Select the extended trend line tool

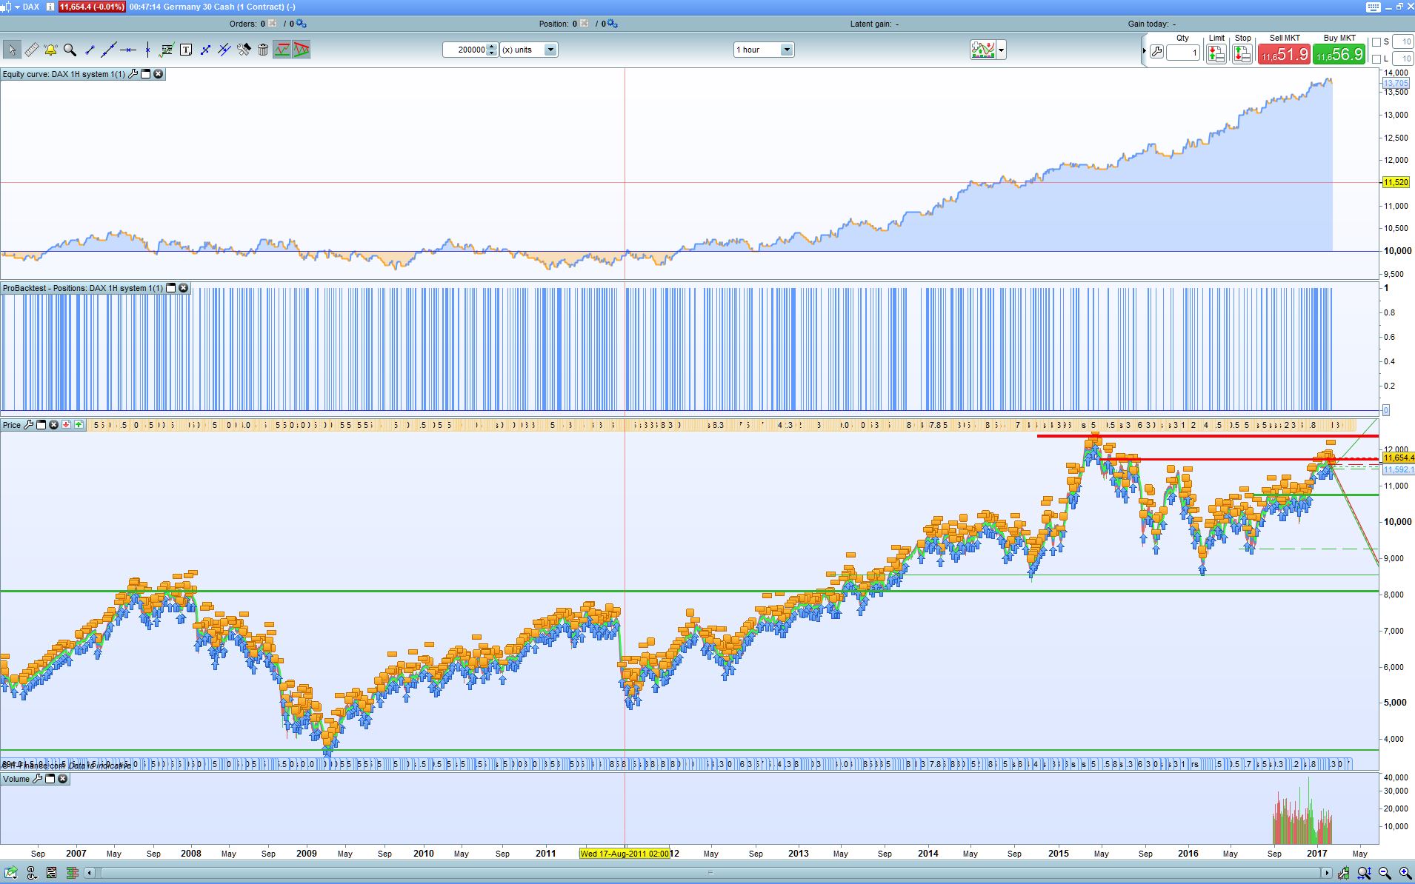pyautogui.click(x=109, y=50)
